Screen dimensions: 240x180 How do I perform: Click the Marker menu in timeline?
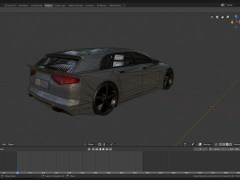click(2, 149)
